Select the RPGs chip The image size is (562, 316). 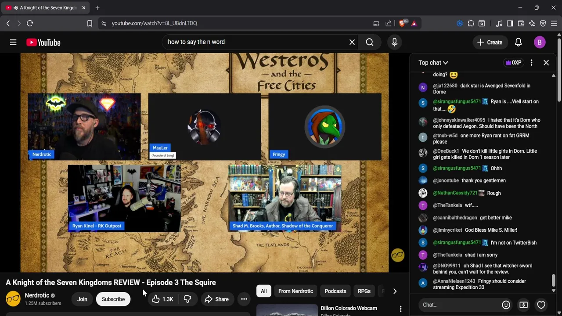[x=364, y=291]
